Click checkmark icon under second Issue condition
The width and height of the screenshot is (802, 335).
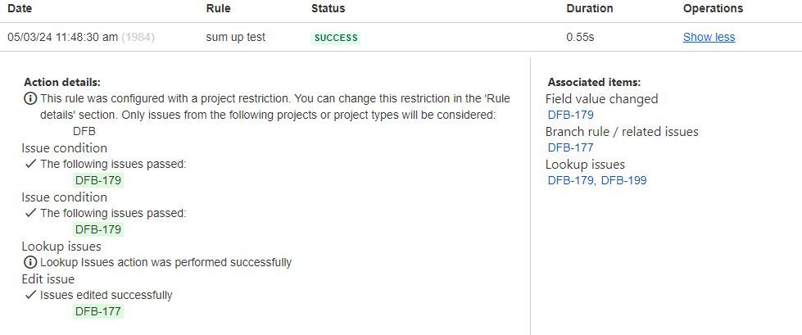30,213
